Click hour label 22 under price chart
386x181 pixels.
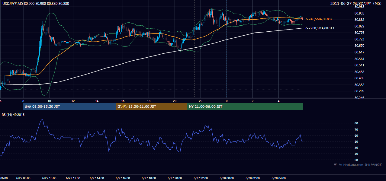(201, 100)
